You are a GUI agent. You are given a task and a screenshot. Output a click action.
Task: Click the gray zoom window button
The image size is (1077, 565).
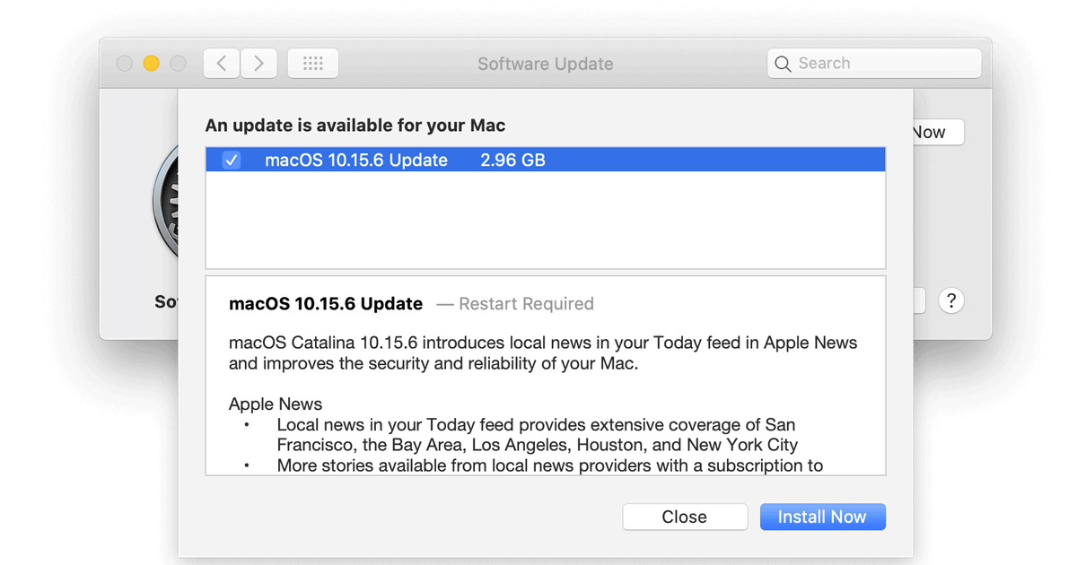click(x=178, y=64)
